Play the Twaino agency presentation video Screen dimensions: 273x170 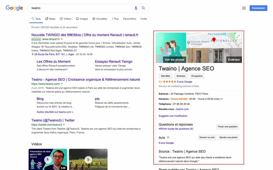[48, 159]
